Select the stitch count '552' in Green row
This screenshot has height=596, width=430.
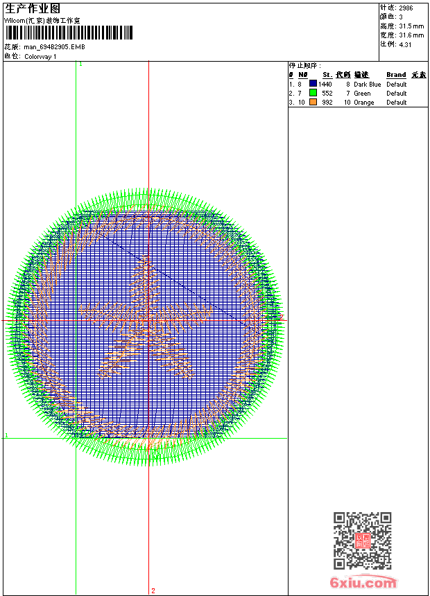[327, 93]
